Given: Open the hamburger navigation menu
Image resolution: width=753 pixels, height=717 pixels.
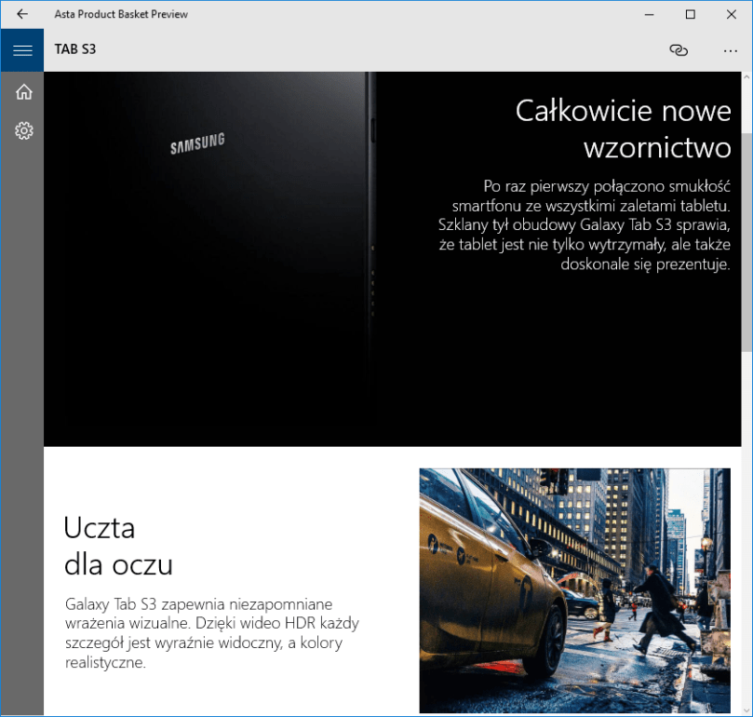Looking at the screenshot, I should 22,50.
